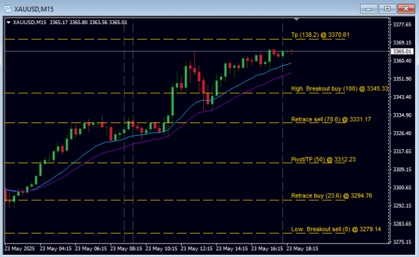Expand the chart dropdown triangle beside XAUUSD,M15
The height and width of the screenshot is (257, 419).
(9, 22)
